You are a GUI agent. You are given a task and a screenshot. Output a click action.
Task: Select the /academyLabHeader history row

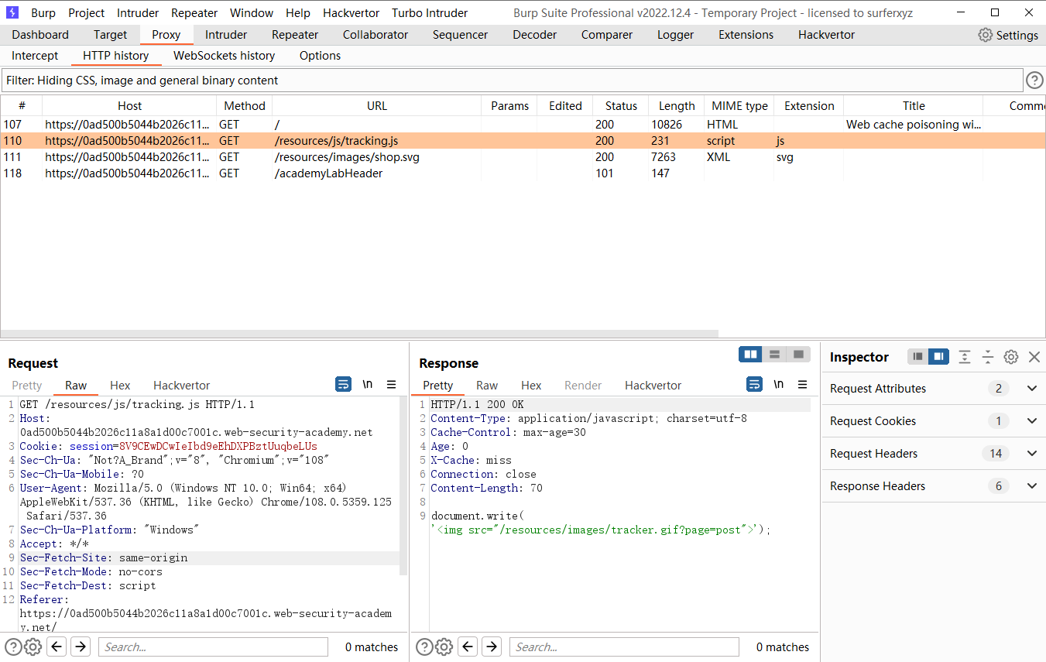pyautogui.click(x=523, y=173)
